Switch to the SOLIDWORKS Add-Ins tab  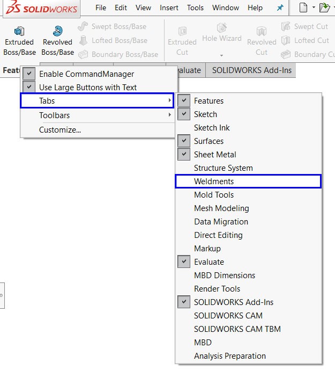coord(251,70)
